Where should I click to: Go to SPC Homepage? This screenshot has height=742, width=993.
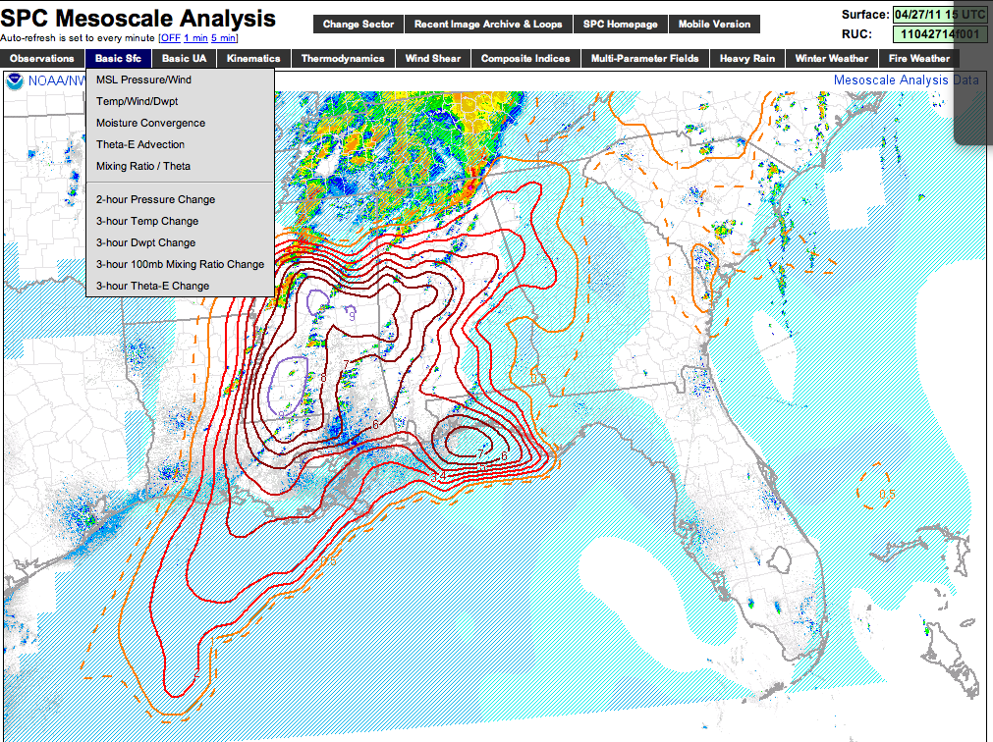(x=621, y=24)
